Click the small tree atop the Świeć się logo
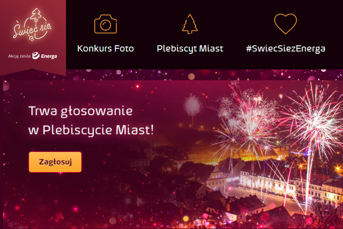The width and height of the screenshot is (343, 229). [x=36, y=14]
